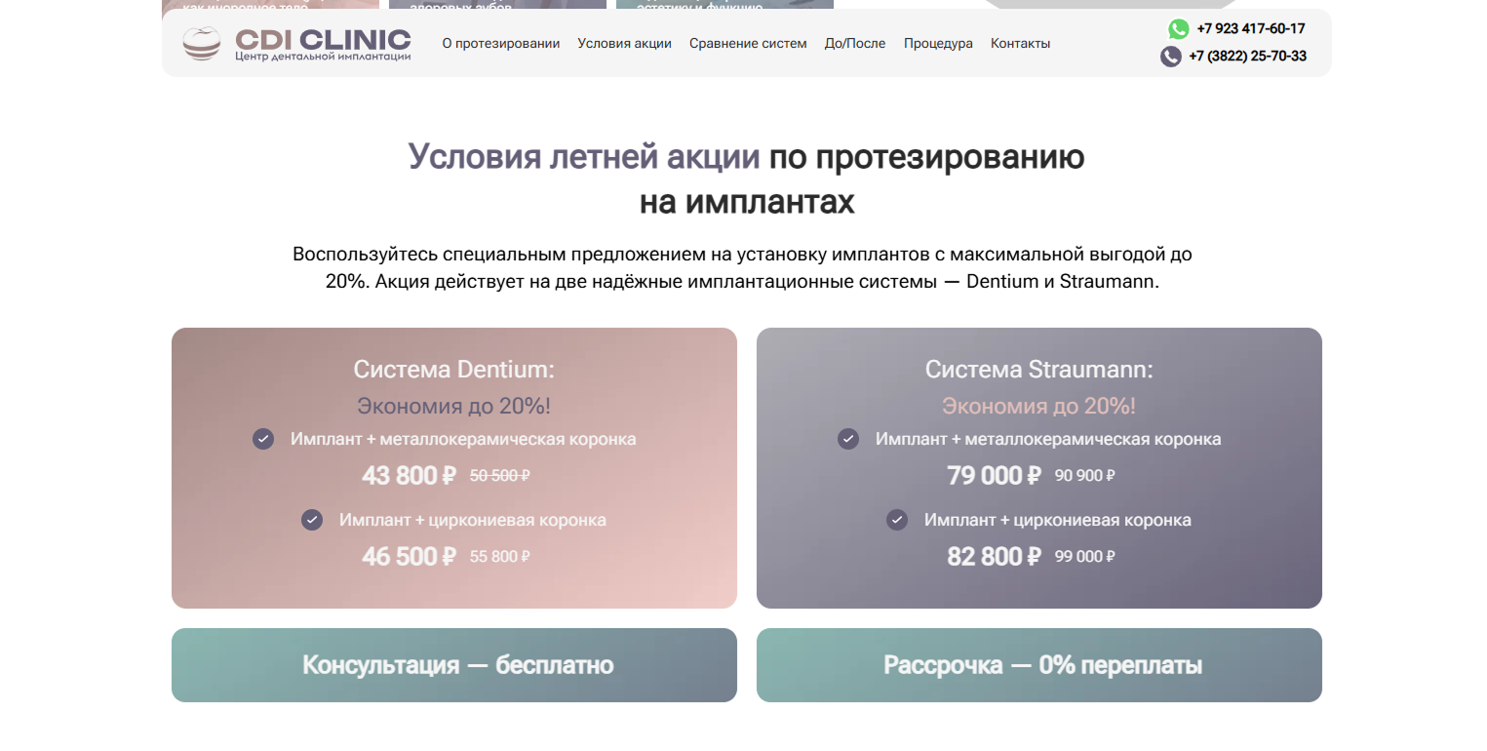Viewport: 1487px width, 751px height.
Task: Jump to the Контакты section
Action: click(x=1020, y=43)
